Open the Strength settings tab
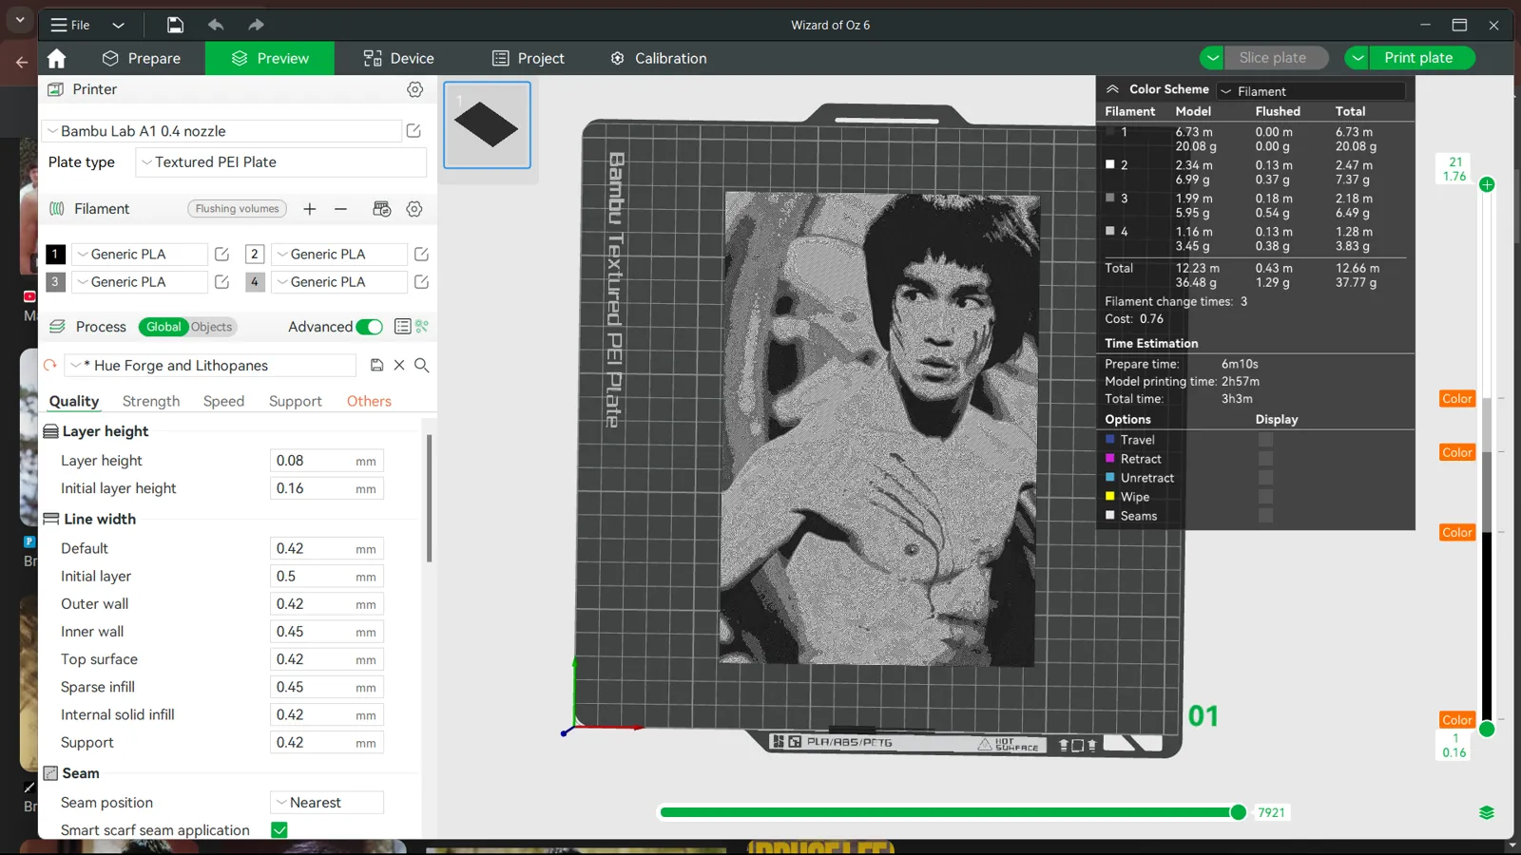 click(x=151, y=401)
